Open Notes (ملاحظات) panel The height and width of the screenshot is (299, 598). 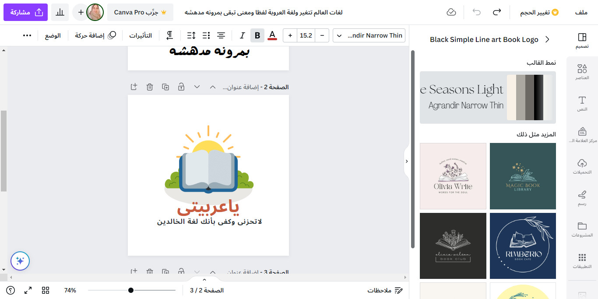click(x=385, y=290)
